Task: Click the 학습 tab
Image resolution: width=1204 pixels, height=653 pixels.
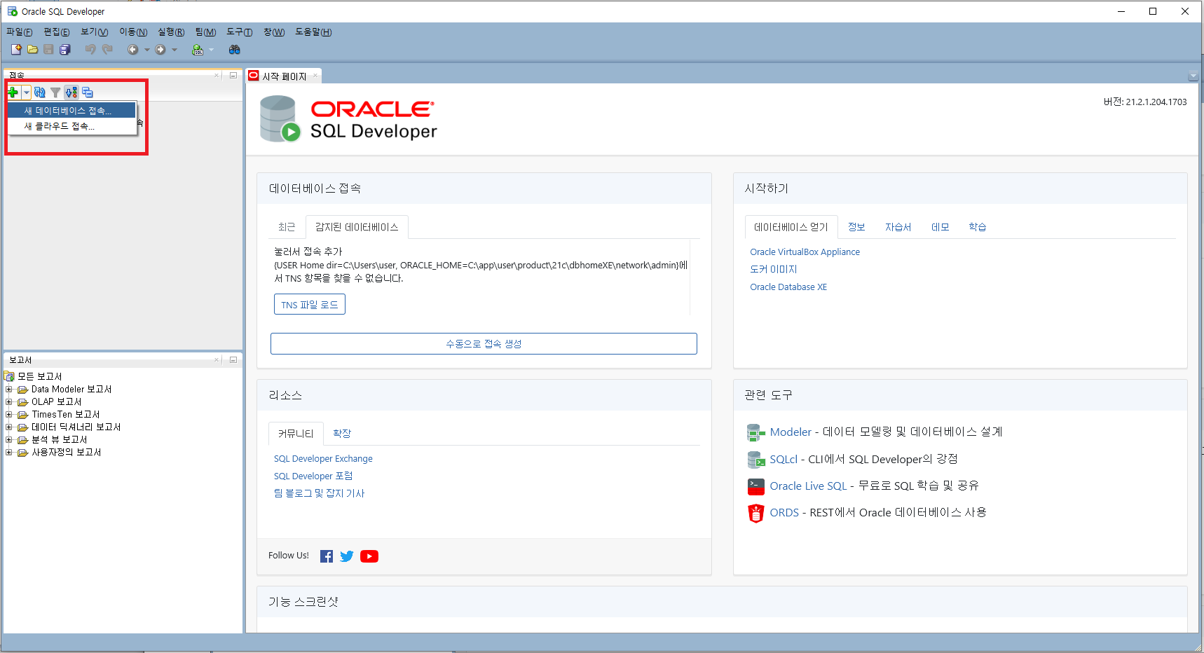Action: [x=978, y=227]
